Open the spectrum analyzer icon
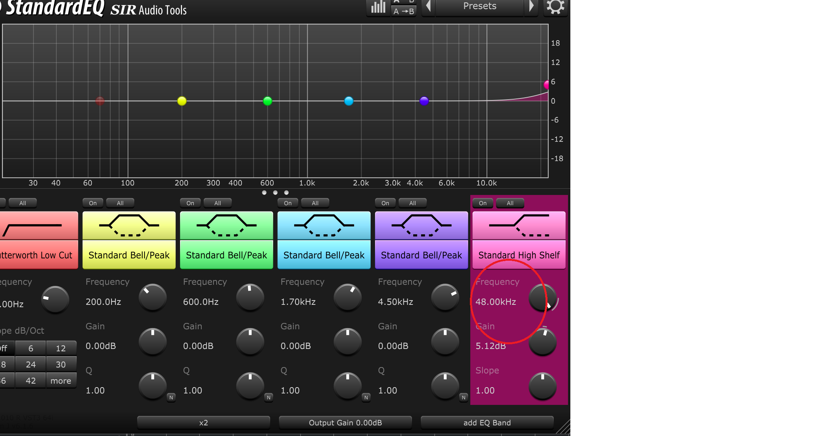 tap(378, 7)
